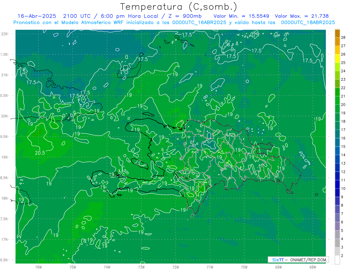
Task: Click the yellow swatch between 25 and 26
Action: point(337,58)
